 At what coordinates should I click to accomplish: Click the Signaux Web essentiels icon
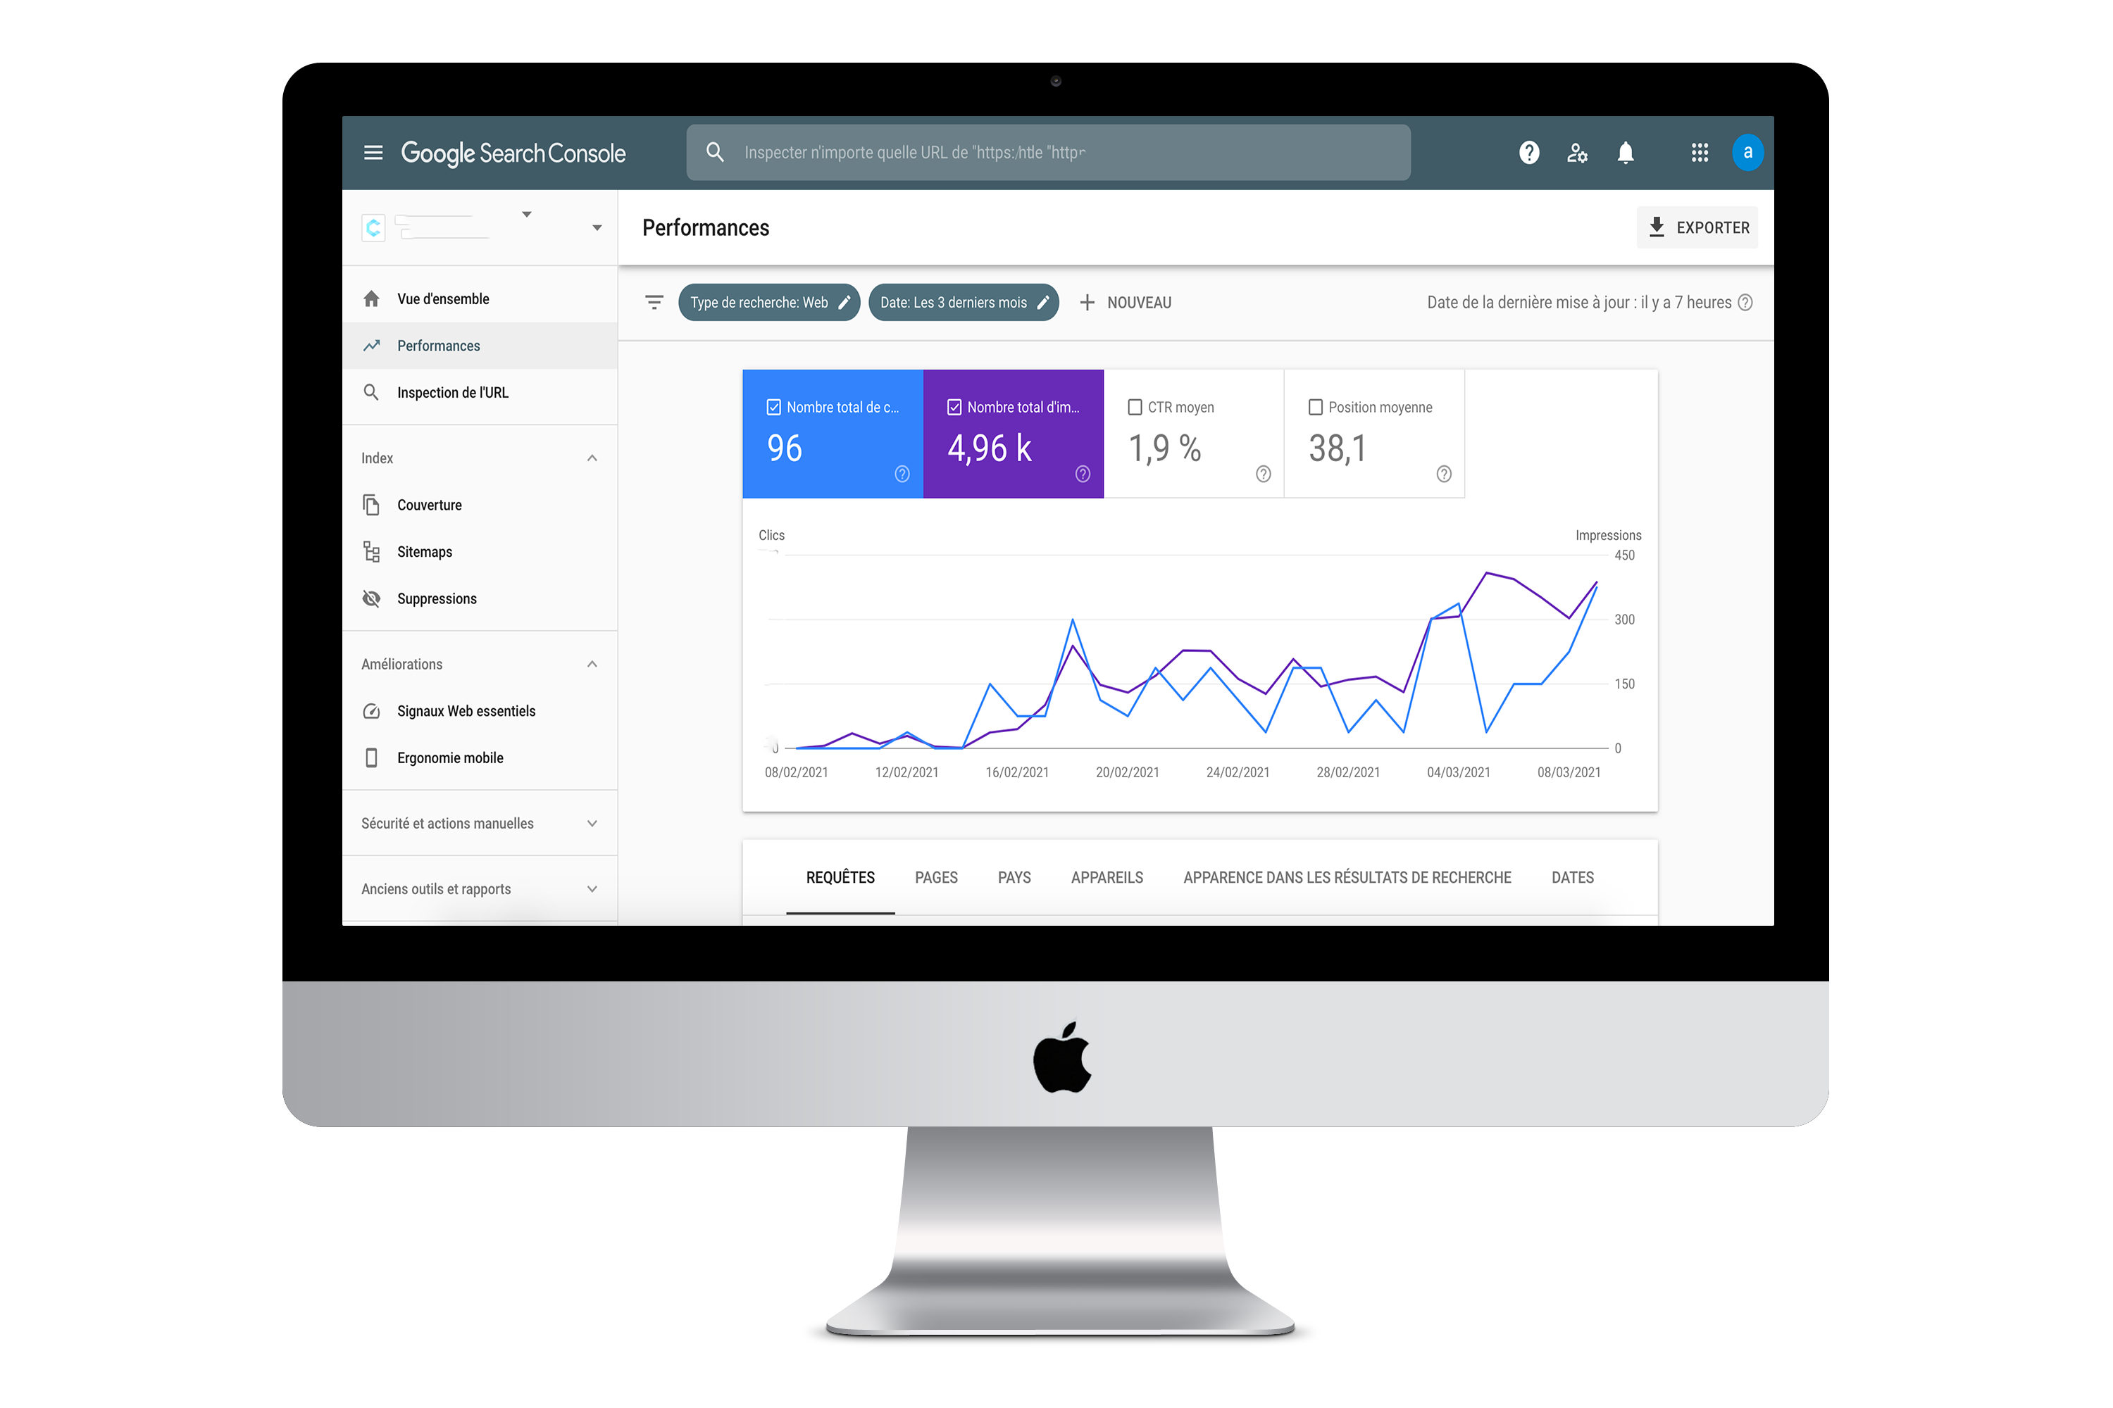click(370, 710)
